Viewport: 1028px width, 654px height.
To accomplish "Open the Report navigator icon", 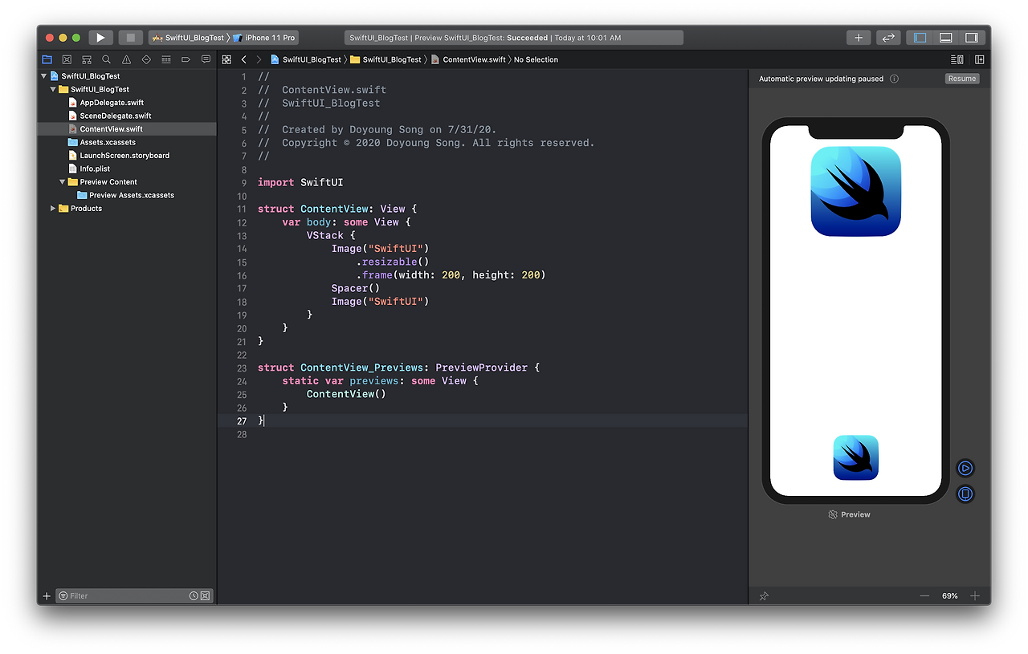I will 206,59.
